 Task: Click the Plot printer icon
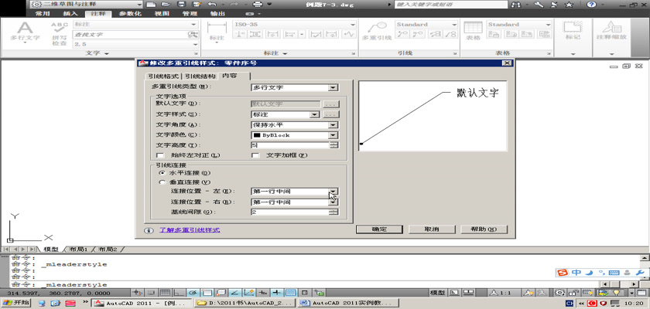pyautogui.click(x=258, y=4)
